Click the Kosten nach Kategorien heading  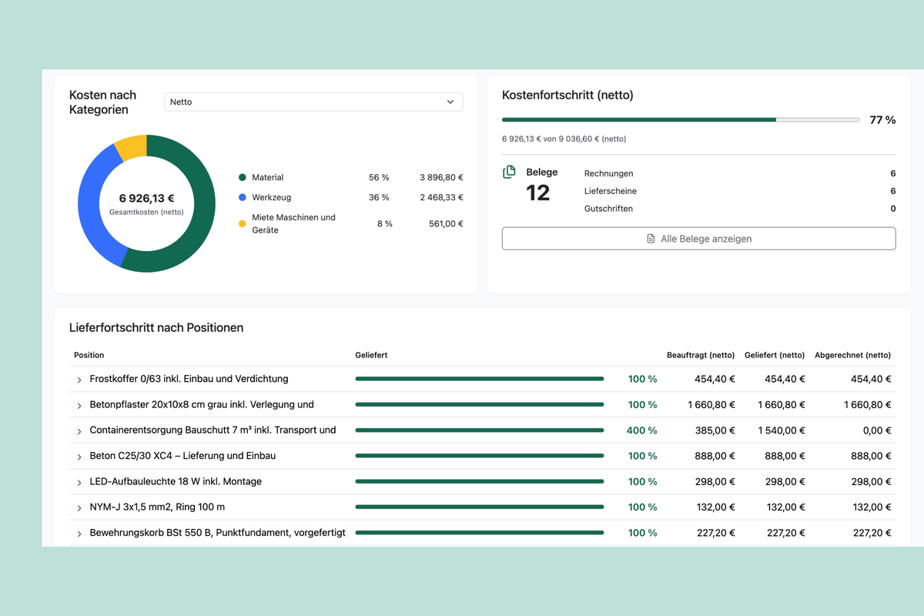(x=102, y=102)
